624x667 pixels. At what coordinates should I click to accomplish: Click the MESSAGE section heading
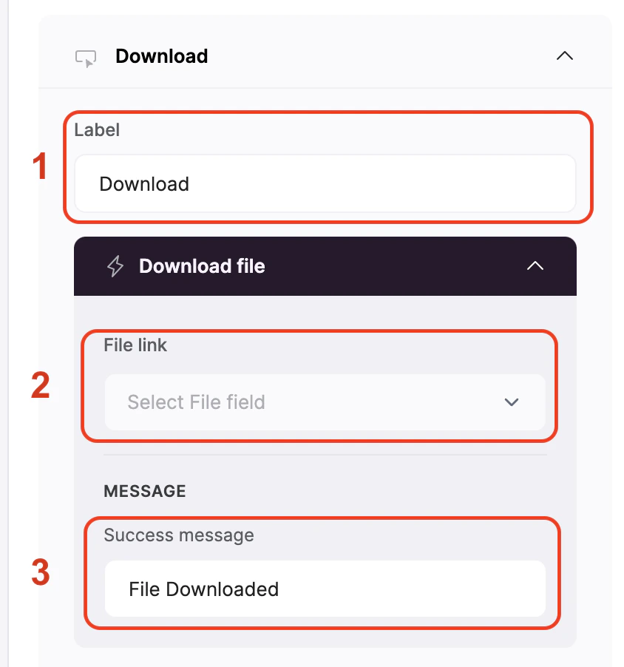tap(145, 491)
